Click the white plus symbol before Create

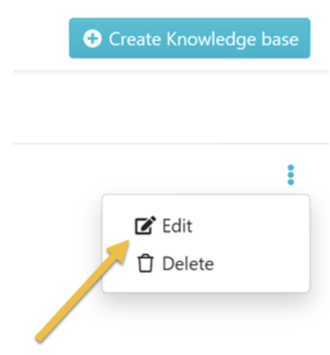click(x=92, y=39)
